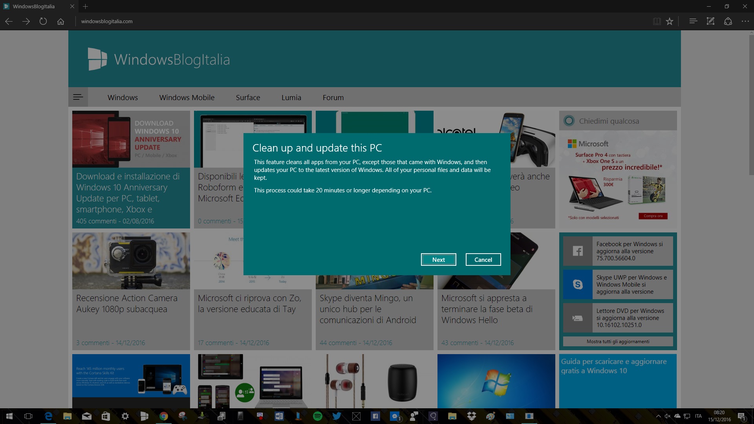Click action camera article thumbnail
Screen dimensions: 754x424
tap(131, 261)
